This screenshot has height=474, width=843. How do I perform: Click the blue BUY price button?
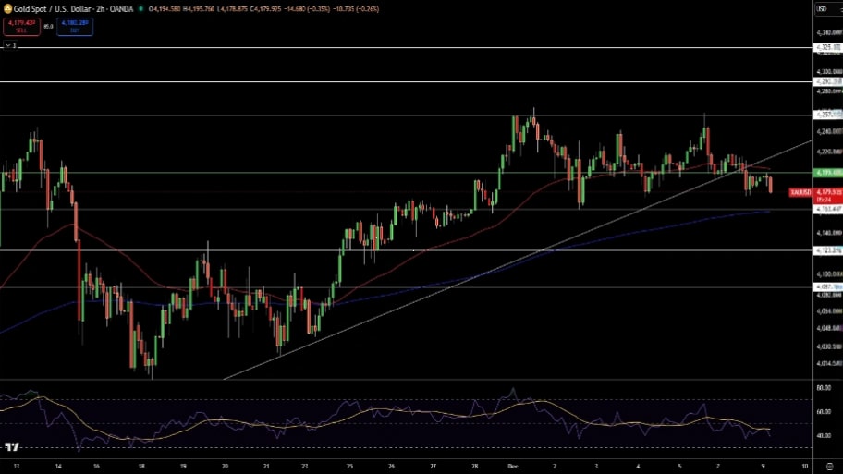75,26
